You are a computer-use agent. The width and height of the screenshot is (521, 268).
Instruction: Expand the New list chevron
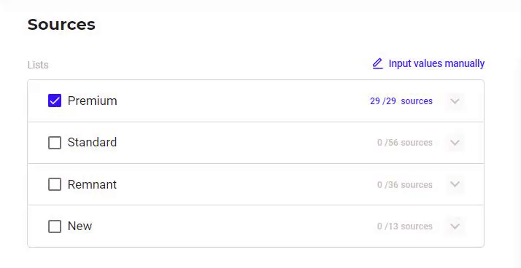pyautogui.click(x=455, y=226)
